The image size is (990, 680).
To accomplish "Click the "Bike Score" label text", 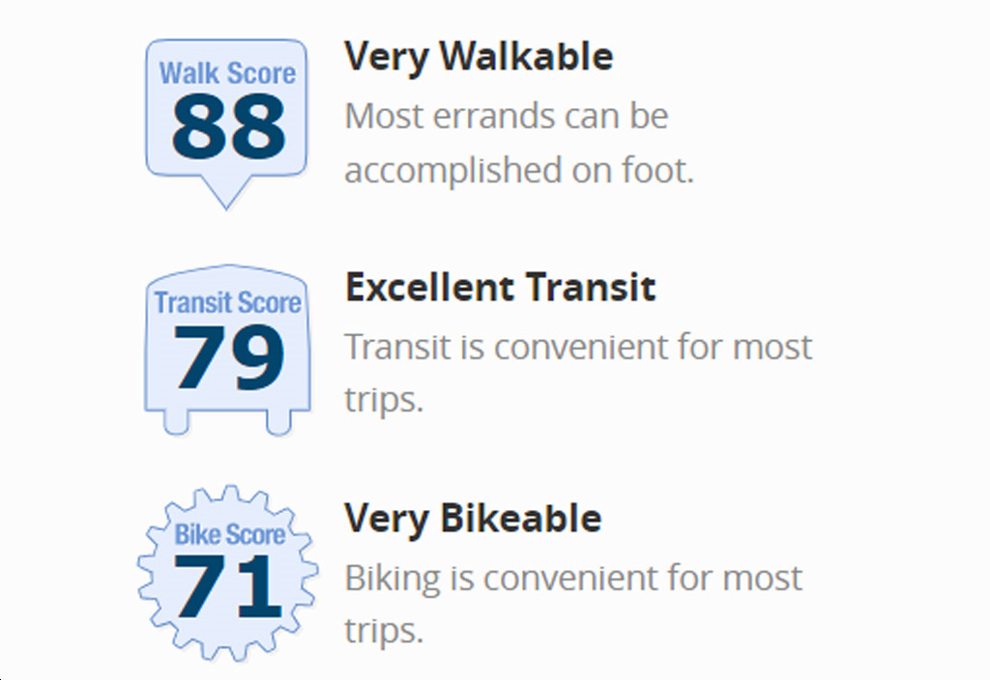I will (229, 534).
